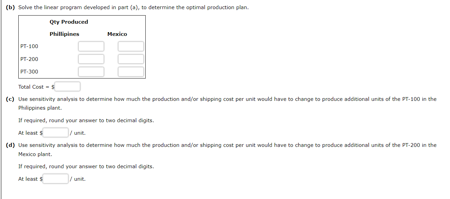Click the PT-200 Mexico quantity input field

131,59
